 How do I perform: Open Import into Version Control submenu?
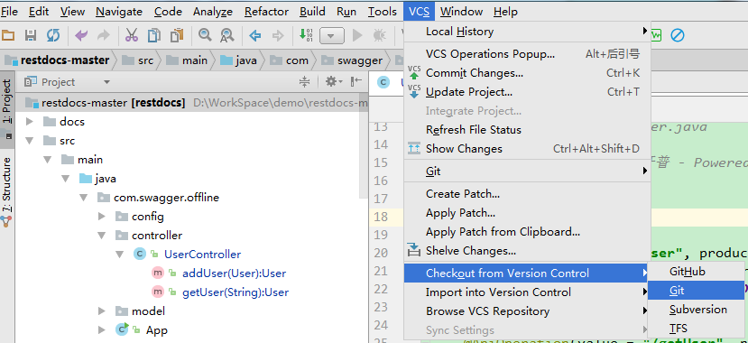[526, 292]
